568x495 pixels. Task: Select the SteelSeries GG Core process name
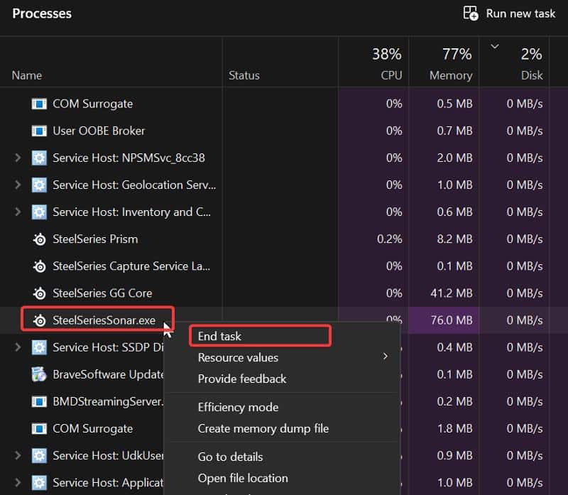[102, 293]
